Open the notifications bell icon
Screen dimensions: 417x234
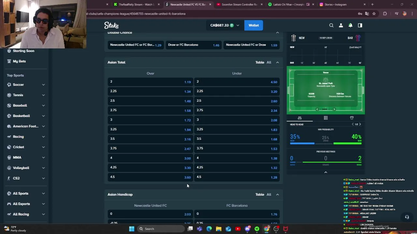click(x=351, y=25)
